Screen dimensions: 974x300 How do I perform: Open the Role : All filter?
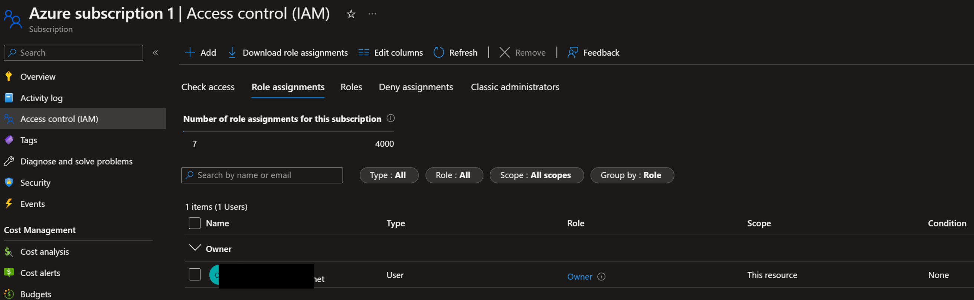point(454,175)
